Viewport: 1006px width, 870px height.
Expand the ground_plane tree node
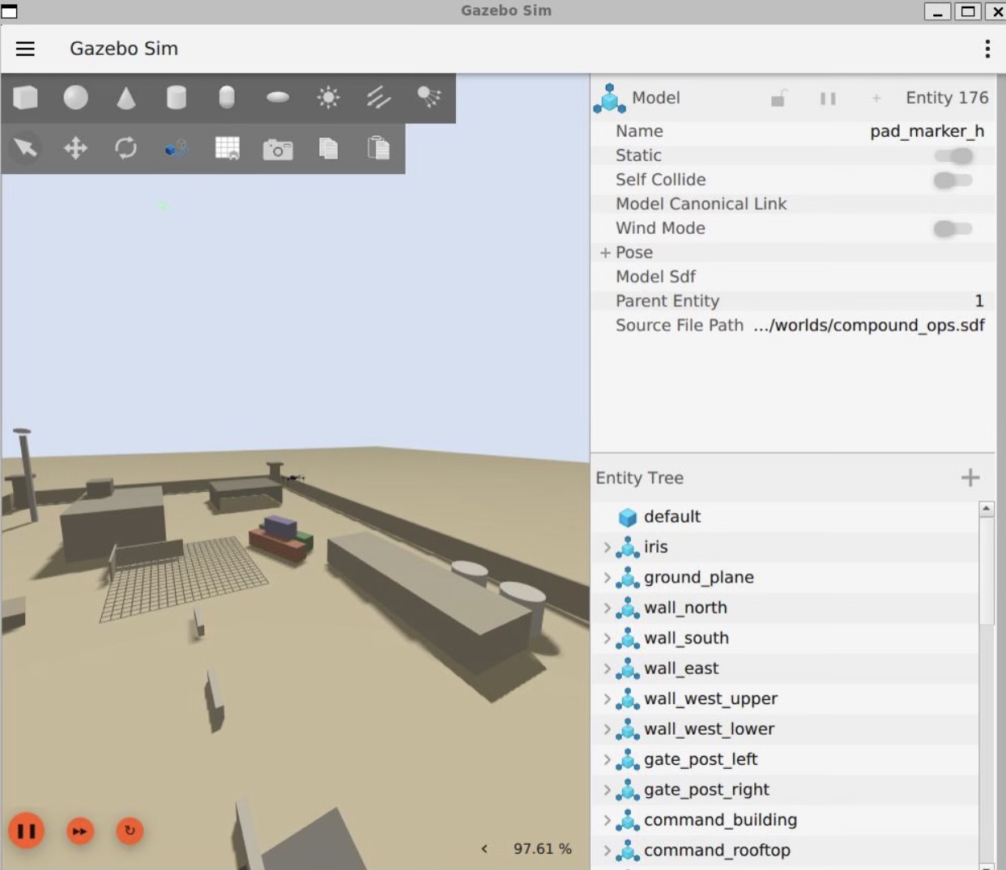click(607, 577)
